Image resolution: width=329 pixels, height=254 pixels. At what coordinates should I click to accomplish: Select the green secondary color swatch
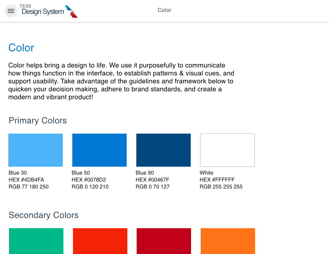tap(36, 241)
